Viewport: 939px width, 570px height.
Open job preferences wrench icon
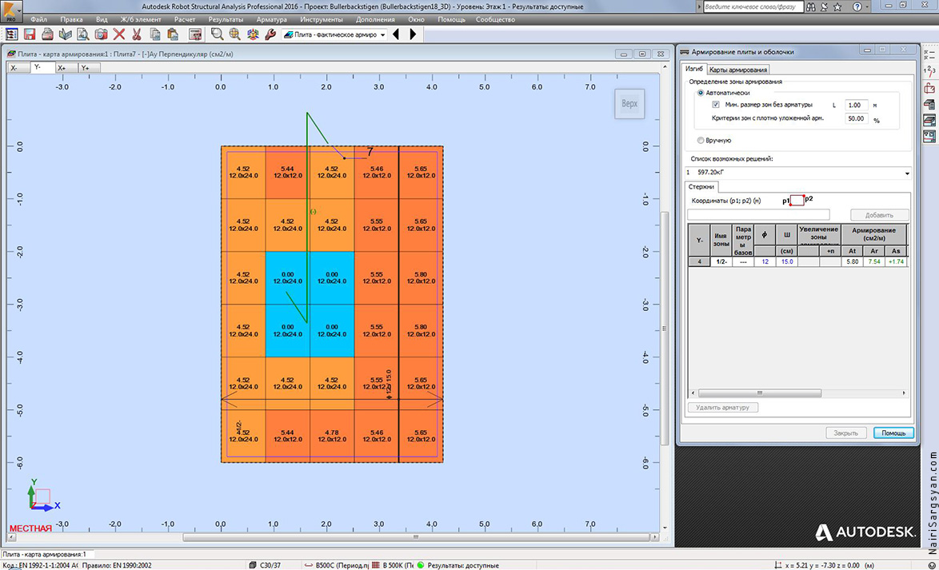pyautogui.click(x=270, y=34)
